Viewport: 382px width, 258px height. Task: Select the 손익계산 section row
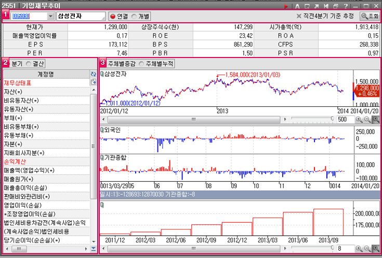(x=46, y=162)
